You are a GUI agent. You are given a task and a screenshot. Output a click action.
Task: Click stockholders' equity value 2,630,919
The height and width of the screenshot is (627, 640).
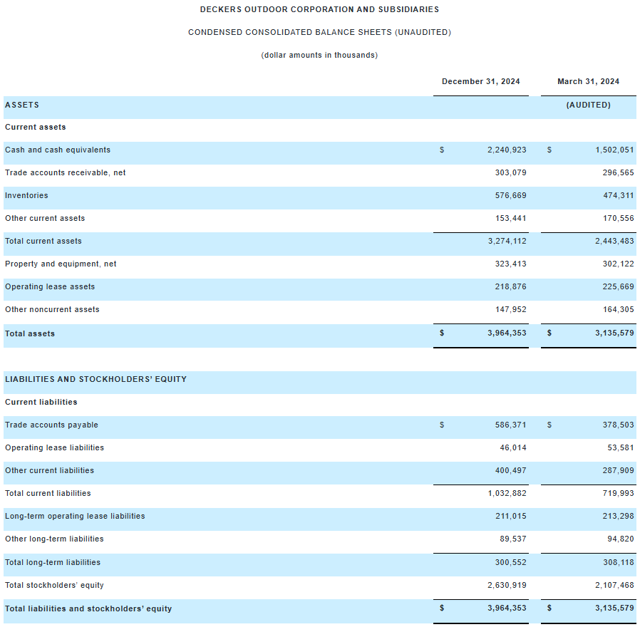(507, 586)
